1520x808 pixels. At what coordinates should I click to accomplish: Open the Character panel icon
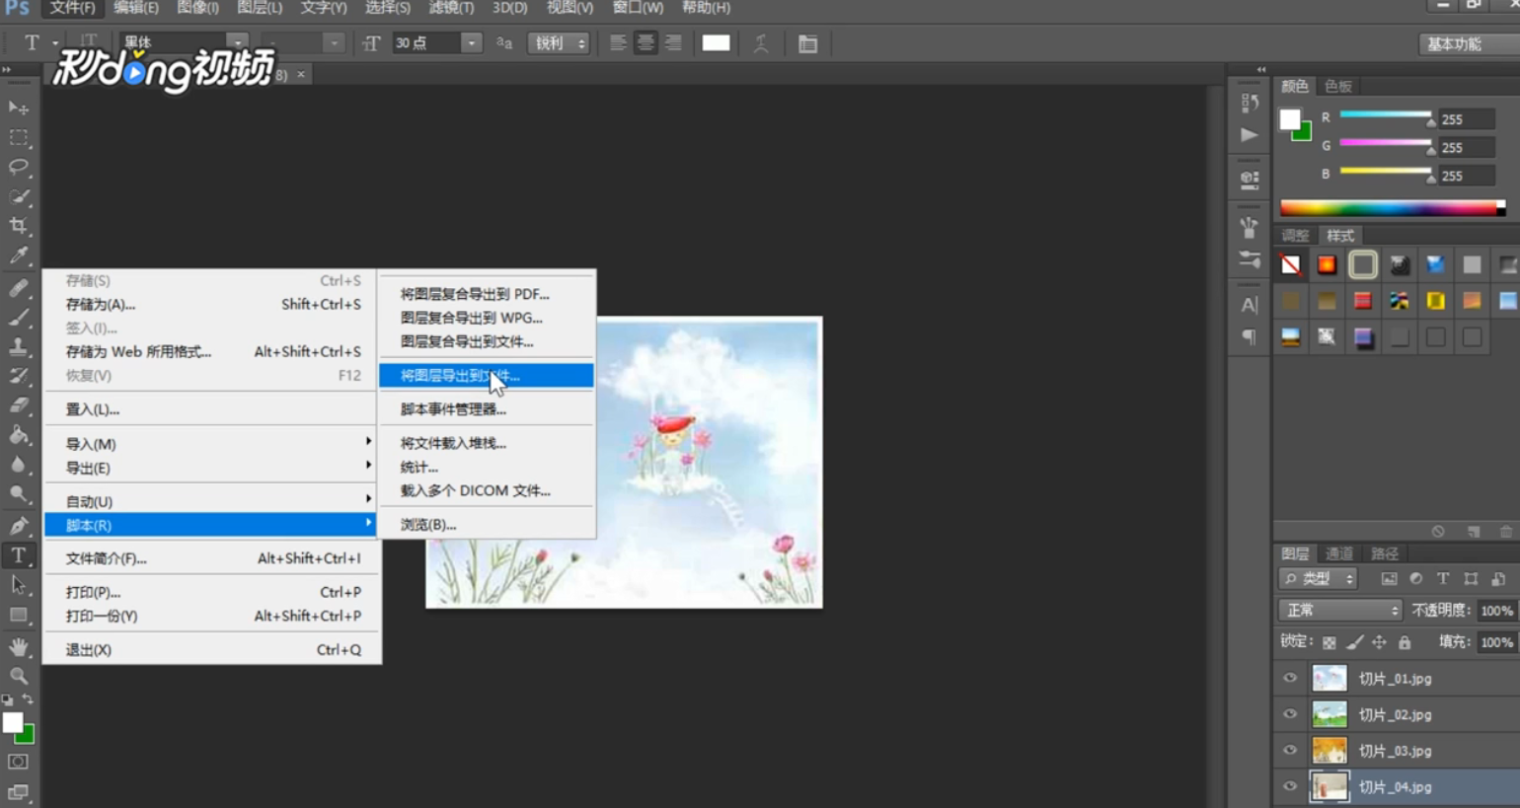(x=1250, y=305)
